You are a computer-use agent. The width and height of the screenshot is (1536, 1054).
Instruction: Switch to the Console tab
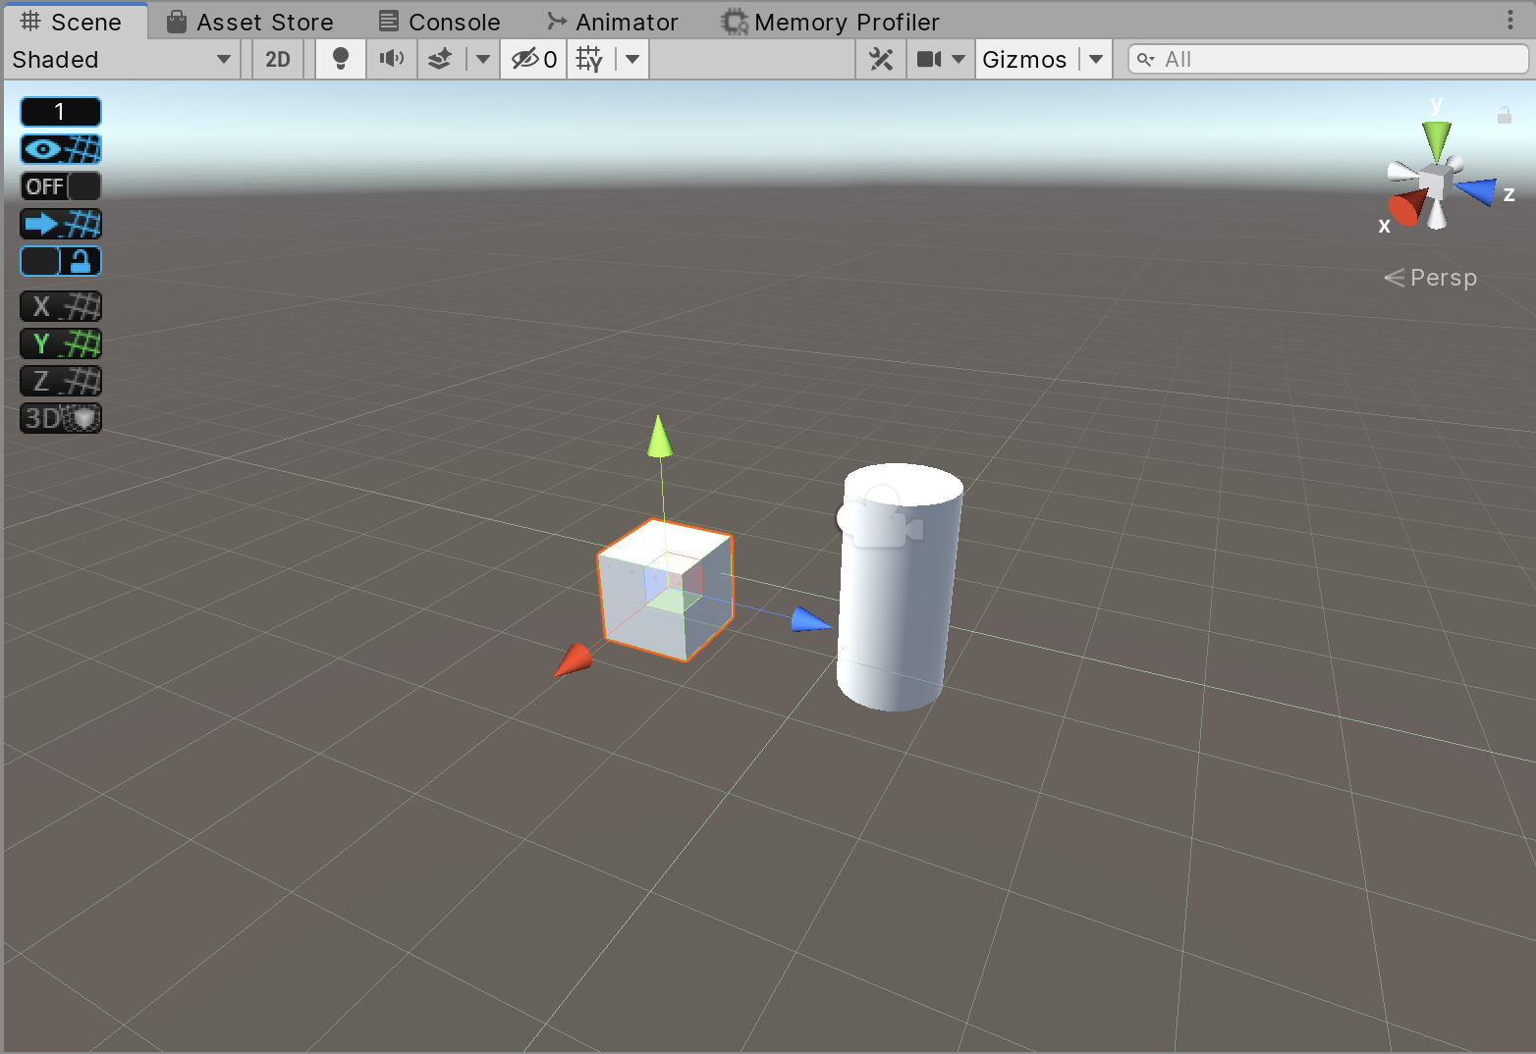(440, 22)
